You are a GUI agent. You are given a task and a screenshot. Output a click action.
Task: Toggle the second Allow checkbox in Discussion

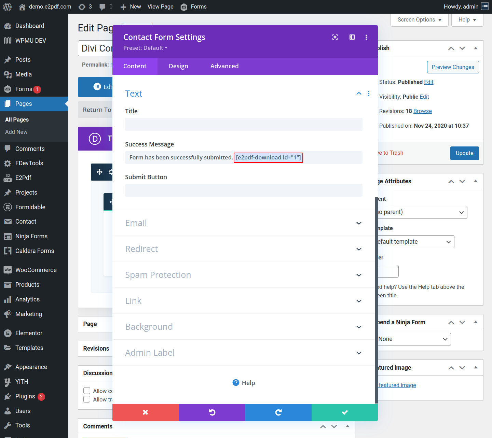tap(87, 399)
